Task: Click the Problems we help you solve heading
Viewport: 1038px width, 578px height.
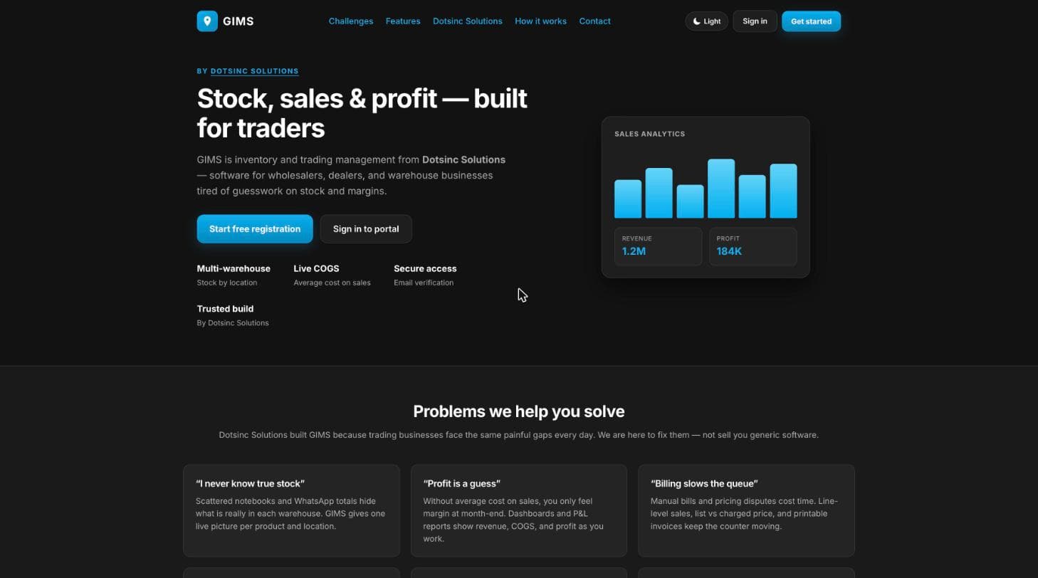Action: tap(519, 411)
